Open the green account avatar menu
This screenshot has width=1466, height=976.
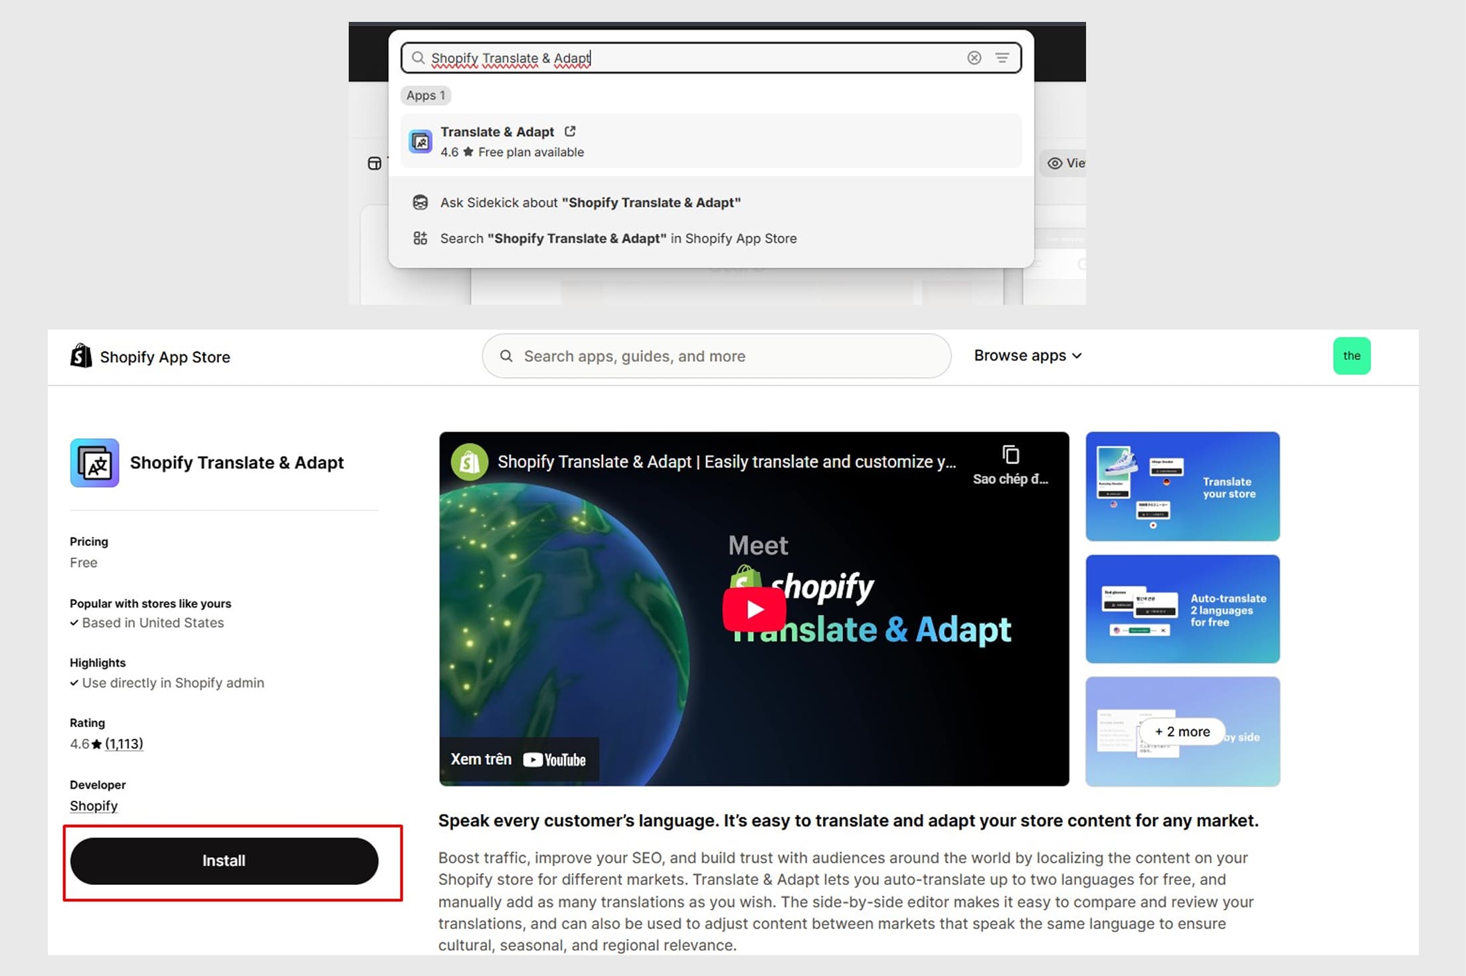pyautogui.click(x=1352, y=356)
